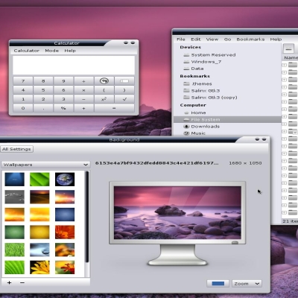Click the Name column header
298x298 pixels.
291,57
